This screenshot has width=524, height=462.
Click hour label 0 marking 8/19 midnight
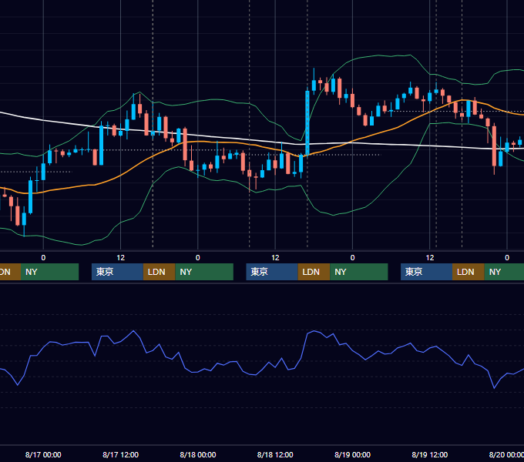pyautogui.click(x=353, y=258)
